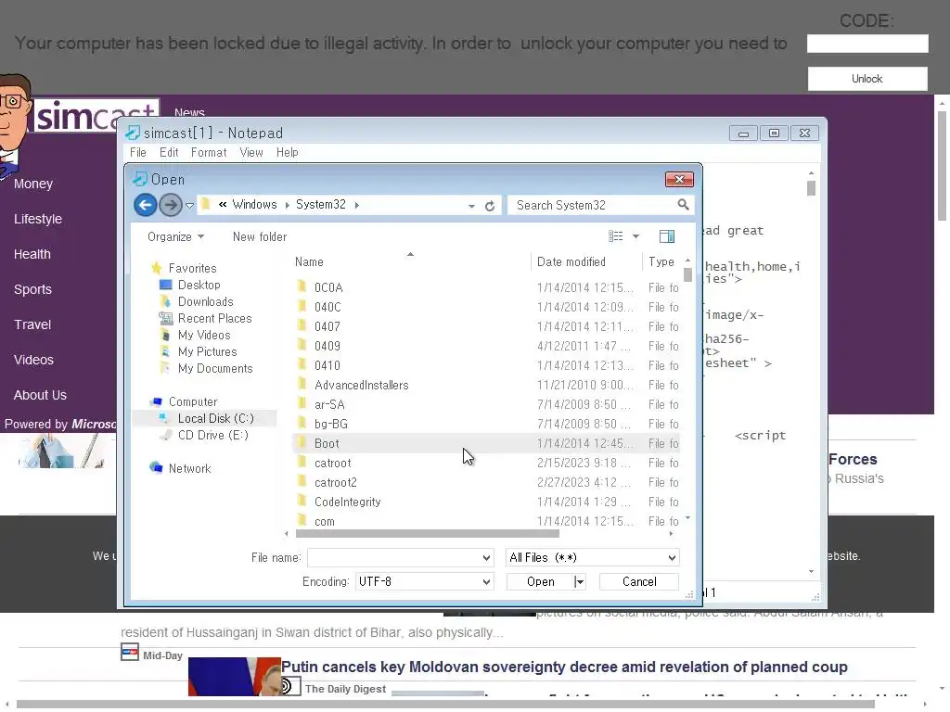Open Notepad Help menu

click(x=288, y=153)
